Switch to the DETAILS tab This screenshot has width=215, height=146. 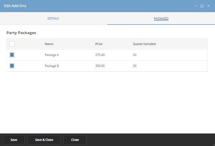click(x=53, y=18)
